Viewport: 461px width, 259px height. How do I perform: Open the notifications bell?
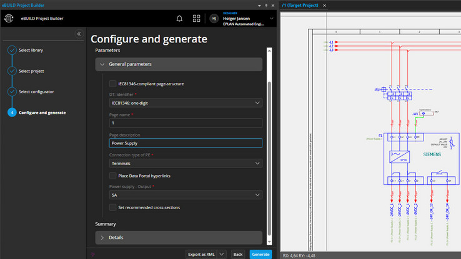point(179,19)
